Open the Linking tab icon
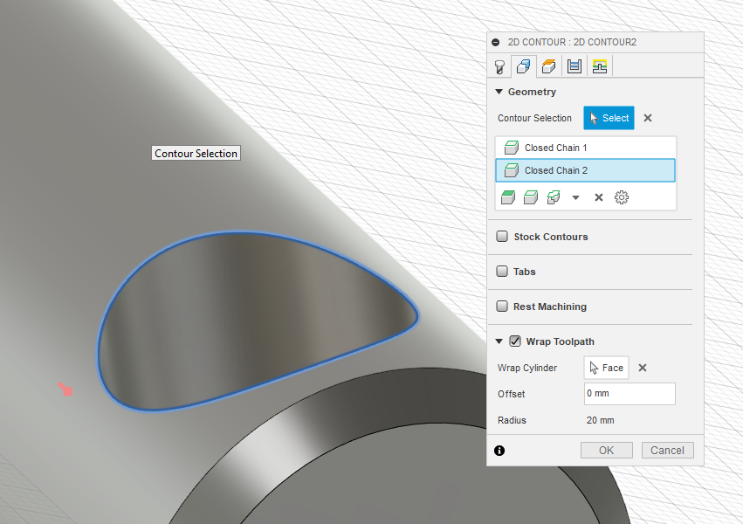The width and height of the screenshot is (743, 524). (600, 65)
